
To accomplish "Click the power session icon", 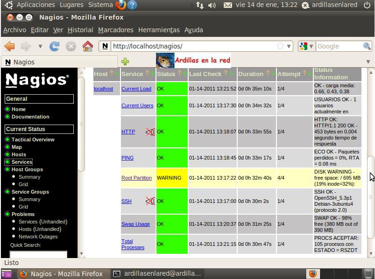I will 367,5.
